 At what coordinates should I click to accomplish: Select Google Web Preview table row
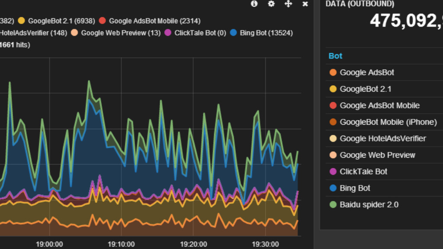pyautogui.click(x=384, y=155)
